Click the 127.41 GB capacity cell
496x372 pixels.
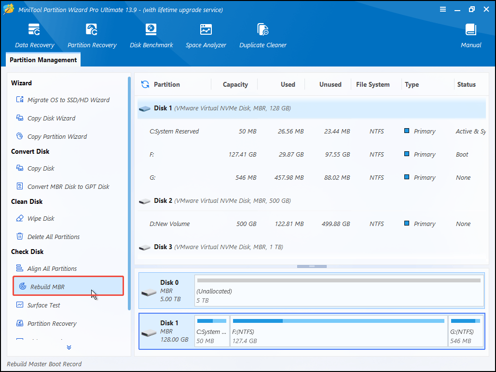coord(242,154)
